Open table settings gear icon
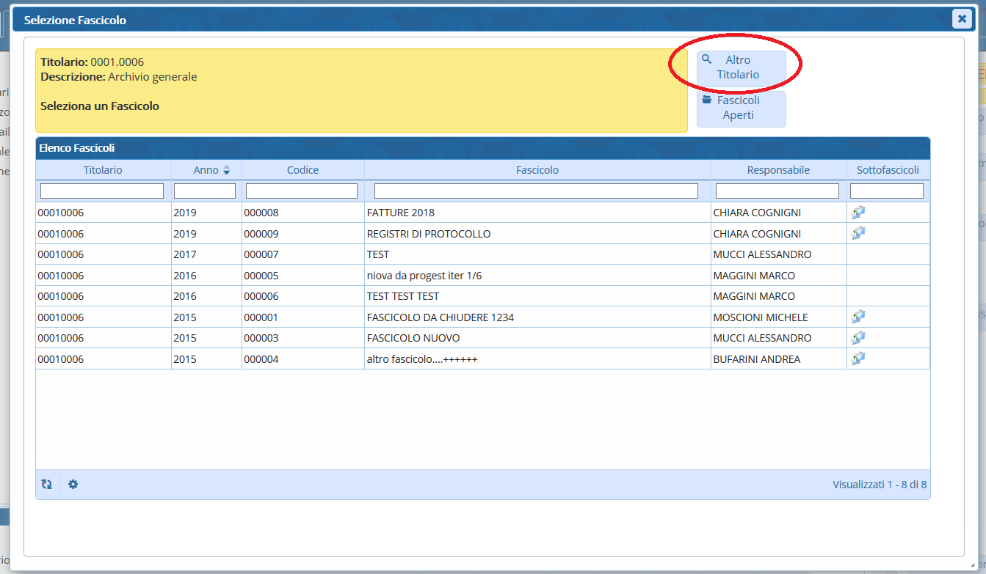This screenshot has width=986, height=574. tap(73, 485)
